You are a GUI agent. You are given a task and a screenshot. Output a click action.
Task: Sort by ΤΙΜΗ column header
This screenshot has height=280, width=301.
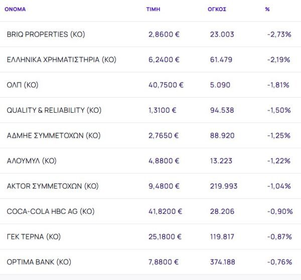point(153,9)
